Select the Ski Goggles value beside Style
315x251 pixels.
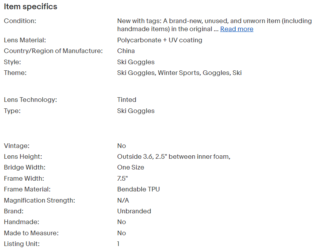[x=136, y=62]
